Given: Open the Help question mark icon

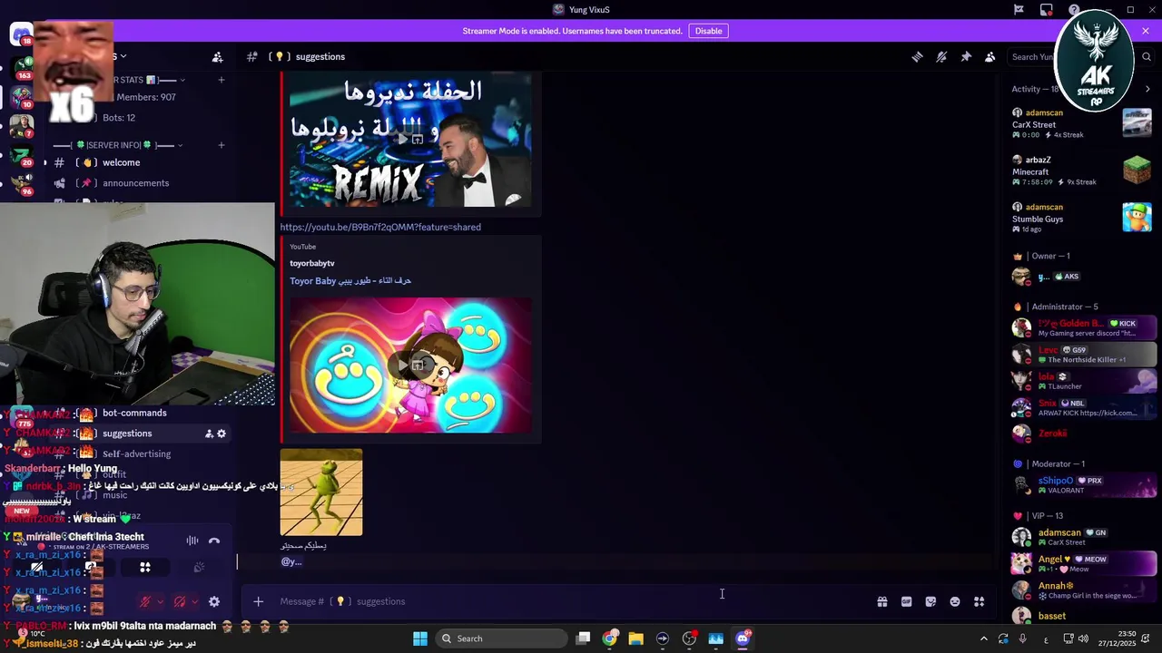Looking at the screenshot, I should pos(1074,10).
